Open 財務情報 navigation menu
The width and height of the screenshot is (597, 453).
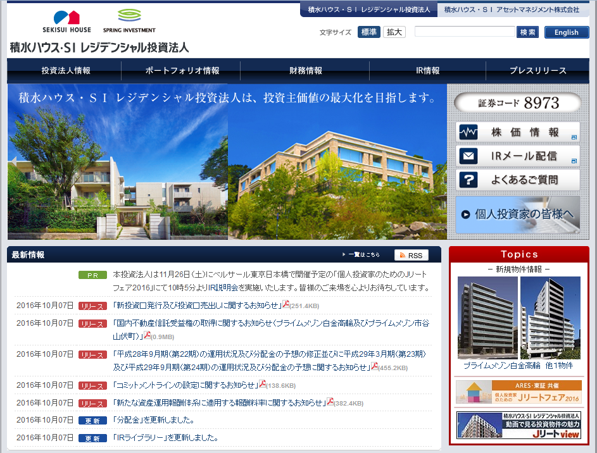click(x=306, y=71)
